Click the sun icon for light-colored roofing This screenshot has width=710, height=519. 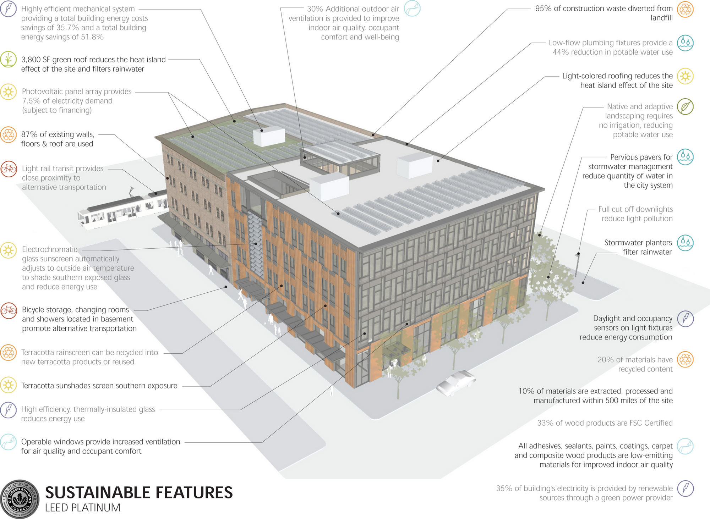(x=685, y=76)
